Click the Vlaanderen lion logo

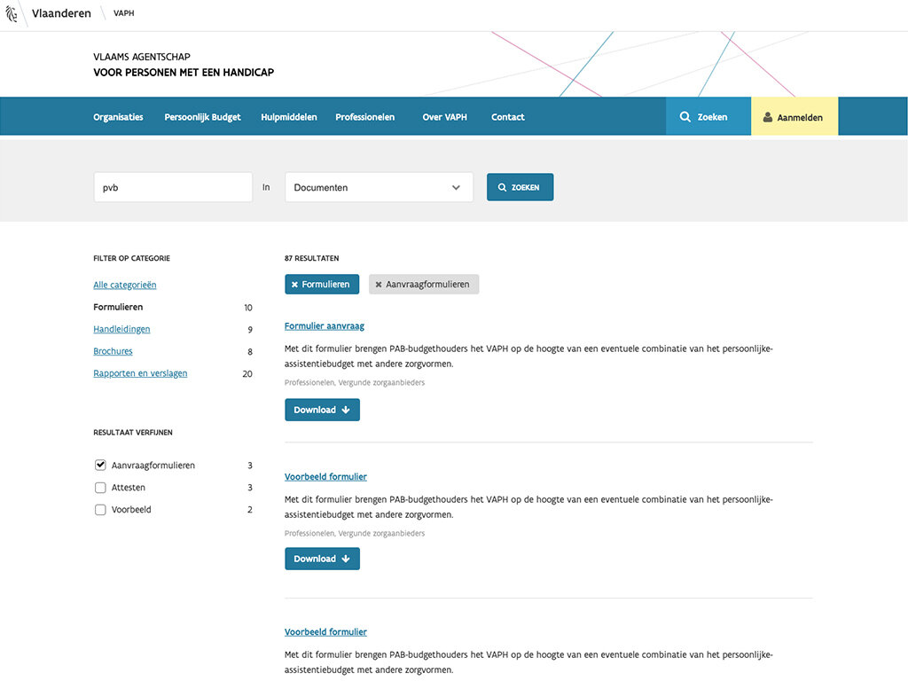12,14
